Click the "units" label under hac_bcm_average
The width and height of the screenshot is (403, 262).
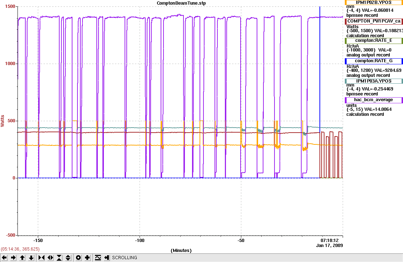[x=351, y=105]
